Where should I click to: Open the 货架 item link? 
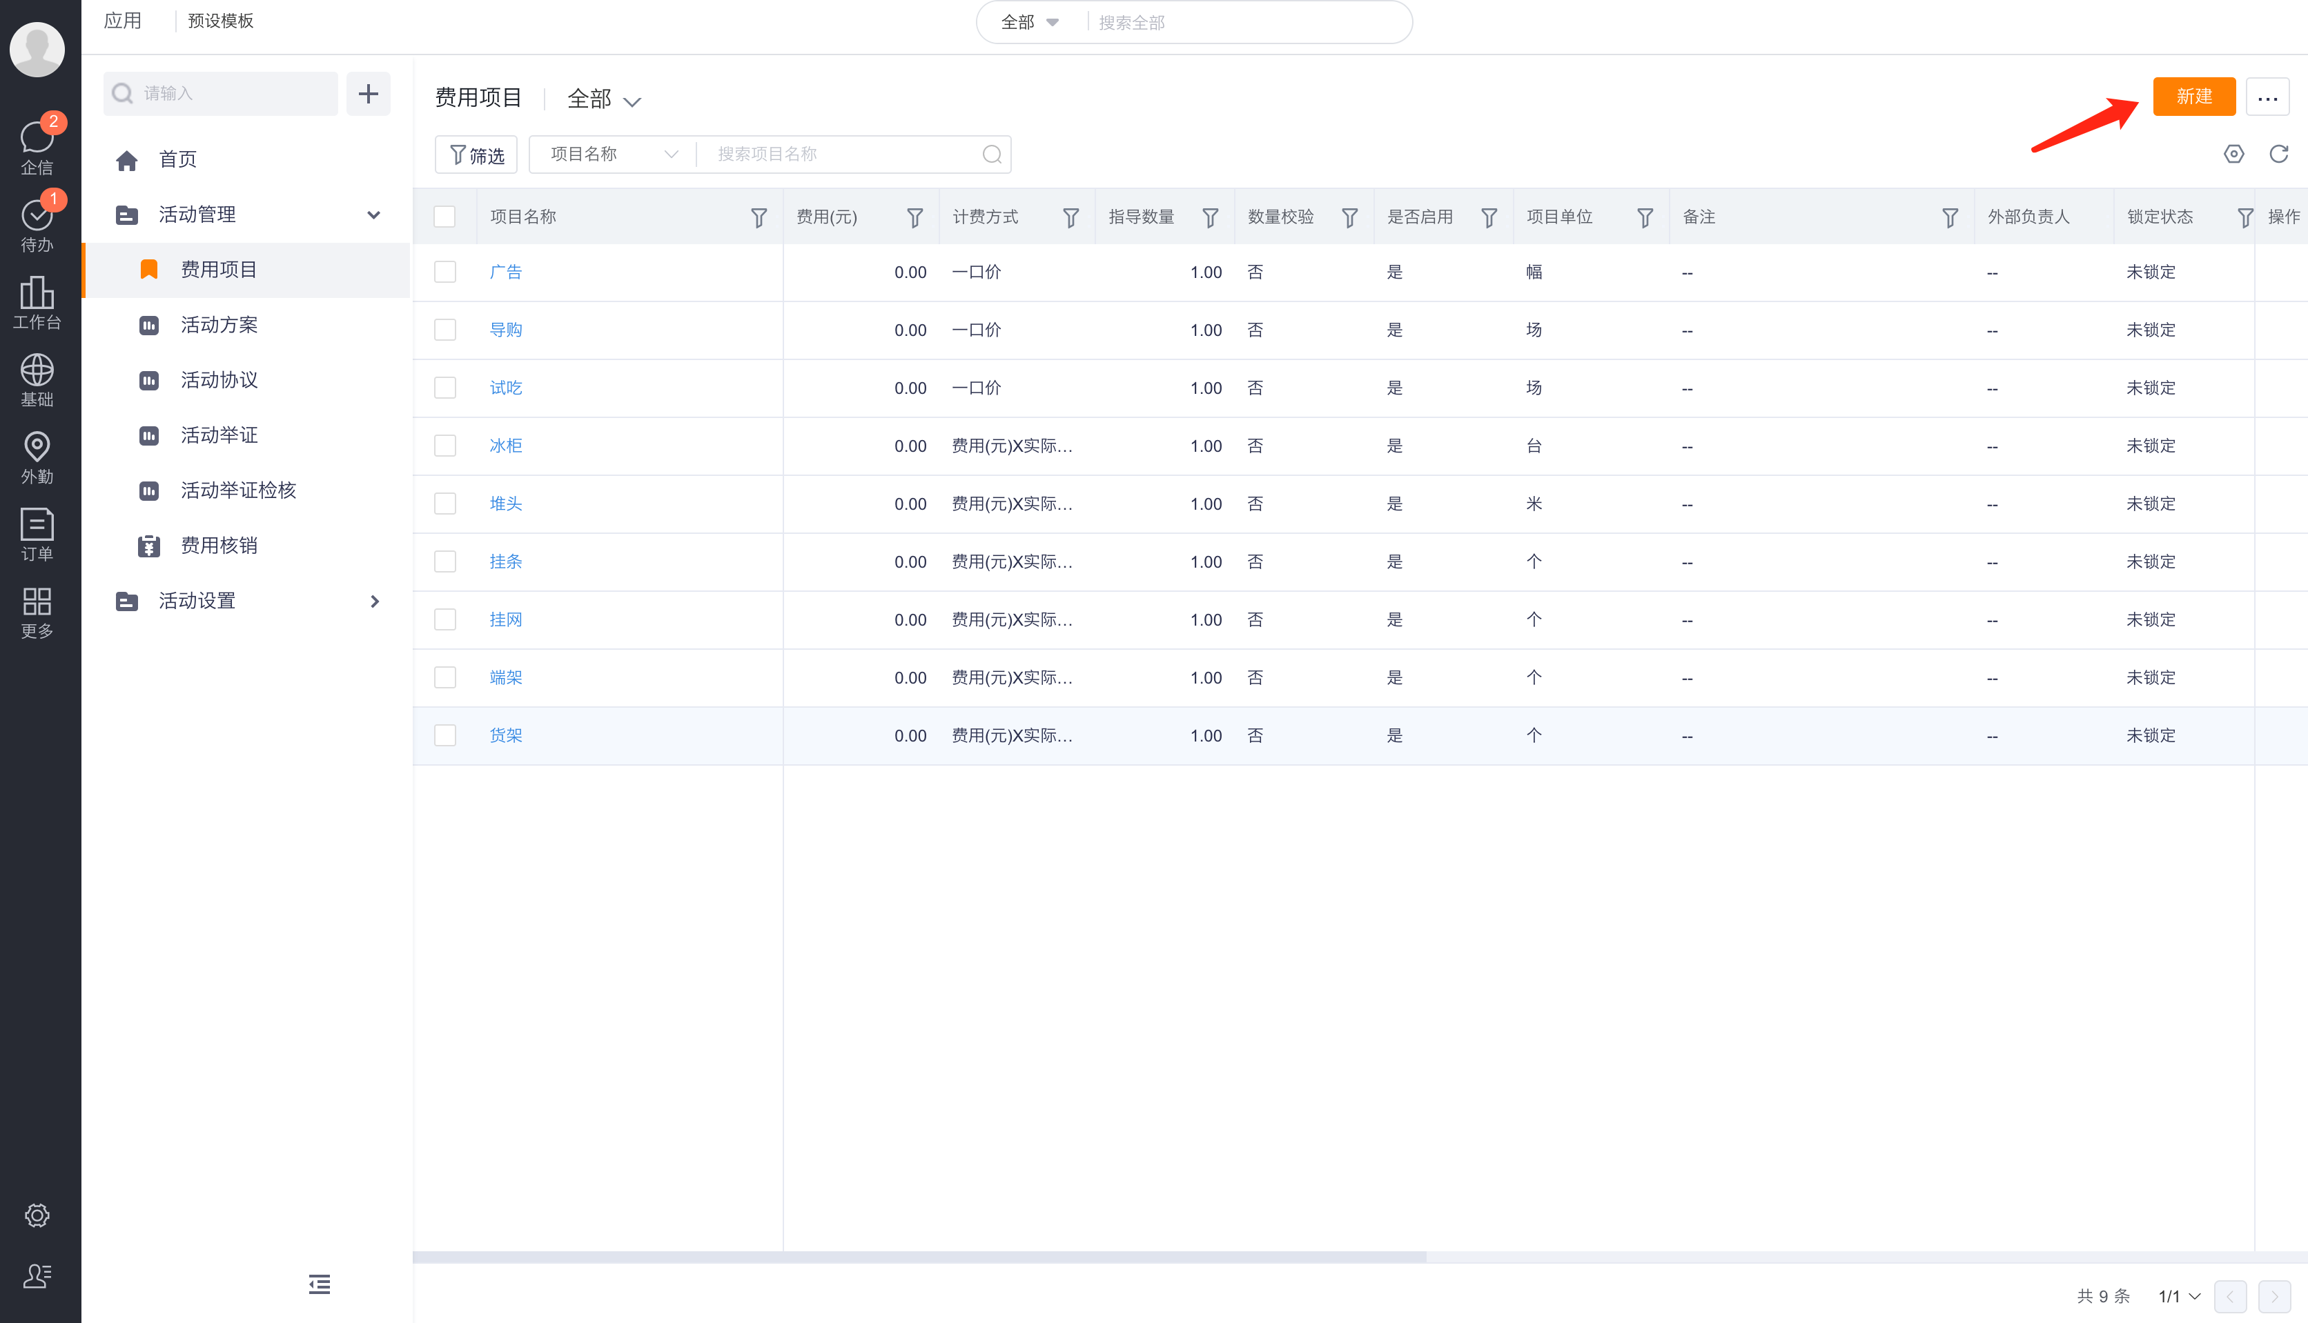[x=505, y=735]
